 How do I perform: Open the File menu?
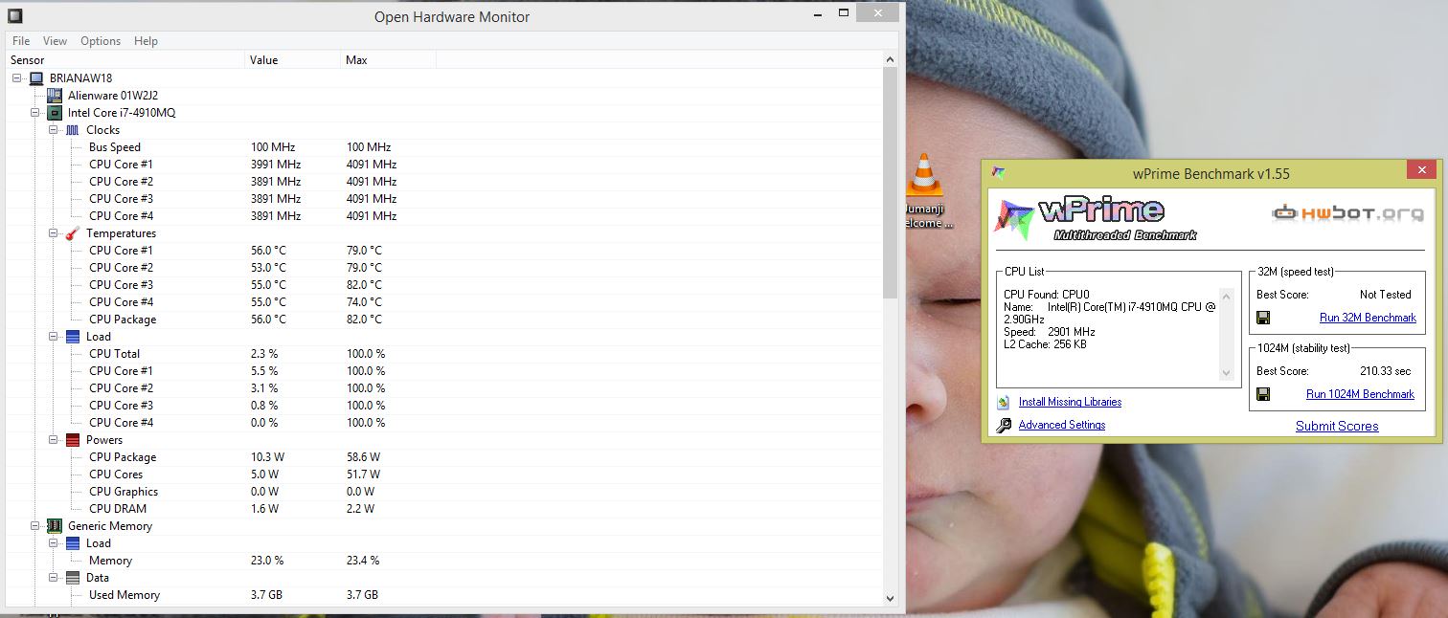pyautogui.click(x=21, y=41)
